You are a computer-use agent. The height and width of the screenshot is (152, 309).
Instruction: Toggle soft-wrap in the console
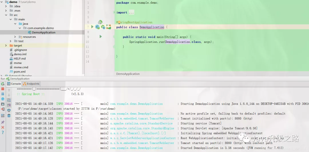(x=9, y=100)
